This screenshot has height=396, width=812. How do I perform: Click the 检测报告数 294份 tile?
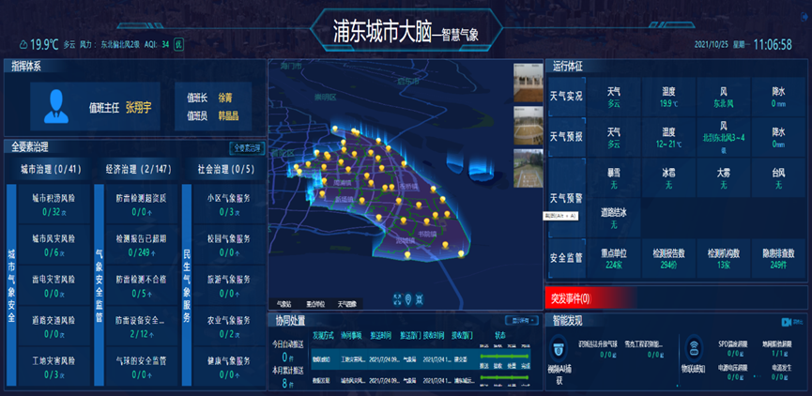[x=668, y=258]
